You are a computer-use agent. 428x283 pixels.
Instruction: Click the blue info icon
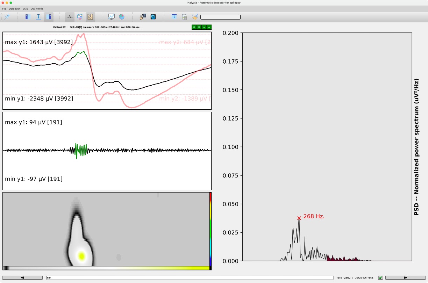(174, 16)
